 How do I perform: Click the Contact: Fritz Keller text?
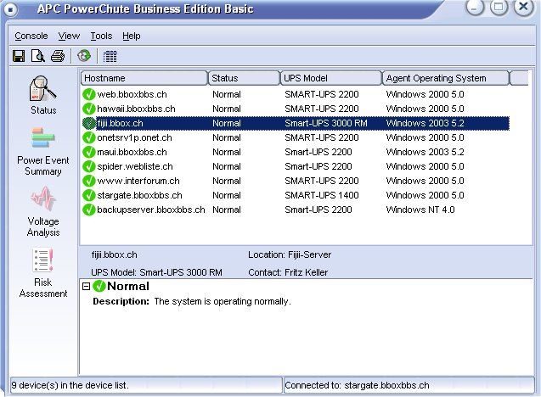click(x=288, y=272)
